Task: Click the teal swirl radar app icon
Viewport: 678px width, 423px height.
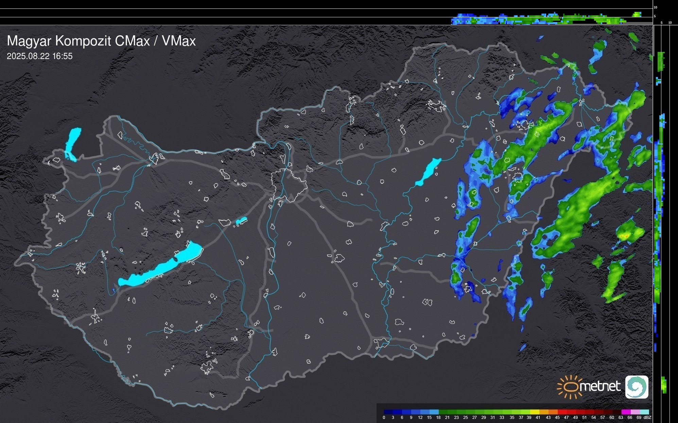Action: [637, 387]
